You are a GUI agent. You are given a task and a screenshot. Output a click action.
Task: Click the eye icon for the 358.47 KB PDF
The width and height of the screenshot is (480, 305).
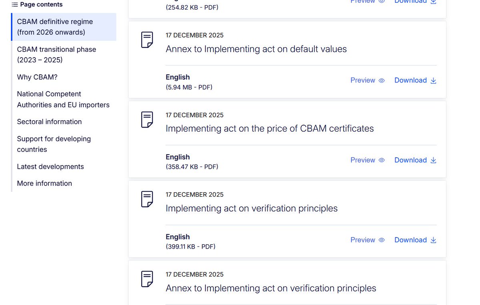tap(382, 160)
